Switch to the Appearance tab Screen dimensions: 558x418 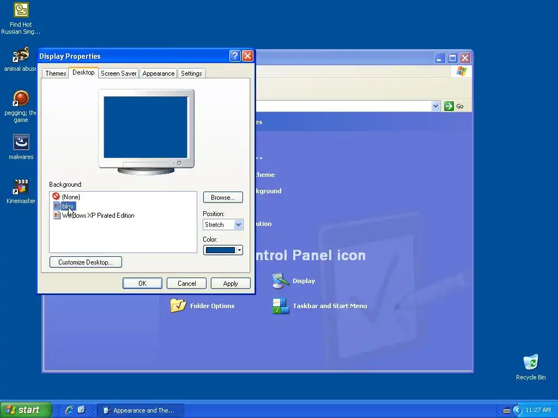pos(159,73)
